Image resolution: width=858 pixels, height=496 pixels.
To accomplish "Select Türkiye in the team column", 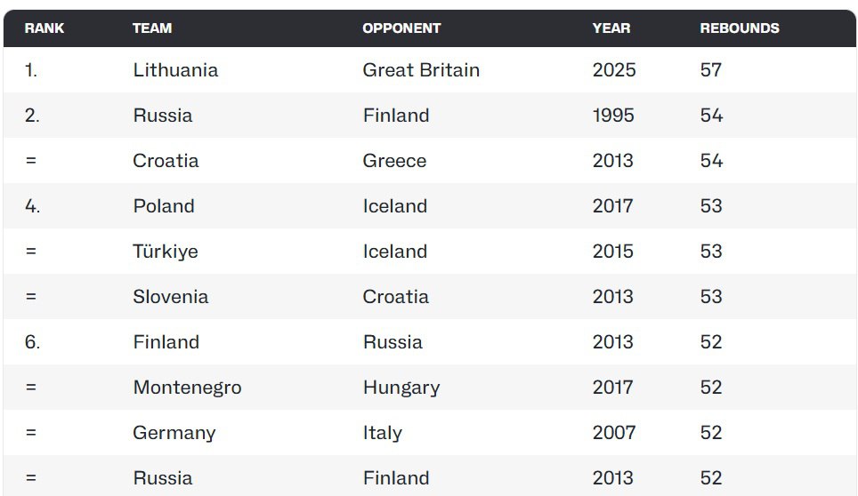I will [x=166, y=252].
